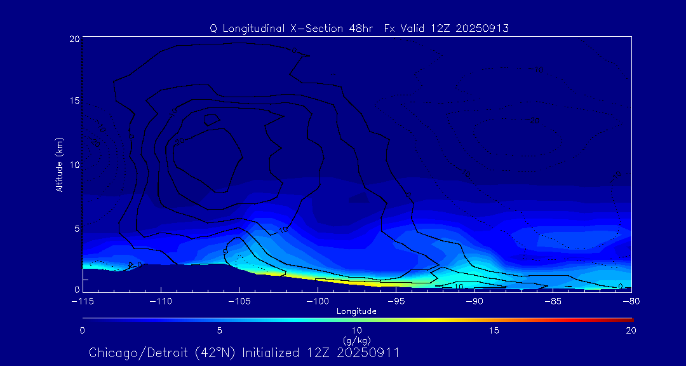Click the 5 label under the color scale
The width and height of the screenshot is (686, 366).
[x=220, y=331]
